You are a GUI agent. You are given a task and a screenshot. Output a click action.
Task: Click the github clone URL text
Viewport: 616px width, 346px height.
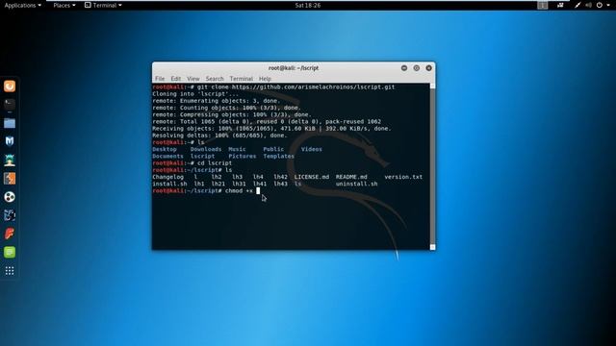(x=313, y=86)
